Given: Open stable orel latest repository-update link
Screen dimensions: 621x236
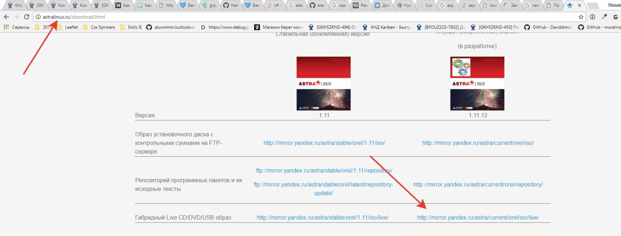Looking at the screenshot, I should tap(324, 189).
